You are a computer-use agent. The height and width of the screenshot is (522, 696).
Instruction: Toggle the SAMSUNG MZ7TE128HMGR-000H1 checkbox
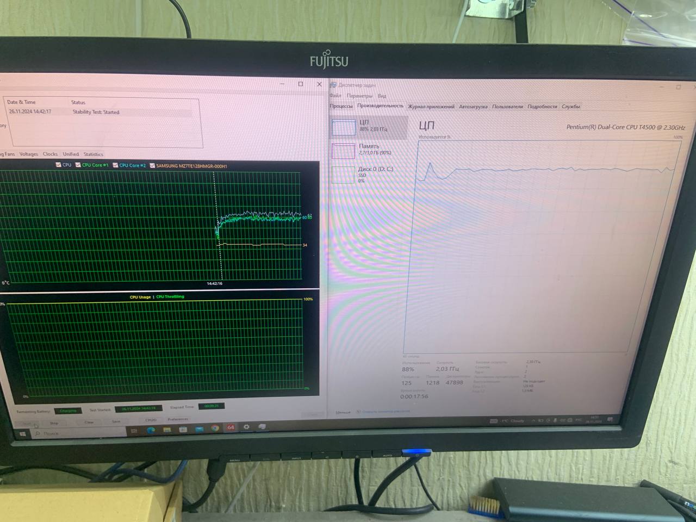click(152, 165)
